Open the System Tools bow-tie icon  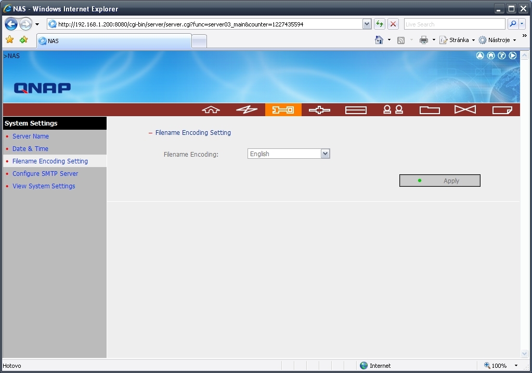click(x=465, y=109)
